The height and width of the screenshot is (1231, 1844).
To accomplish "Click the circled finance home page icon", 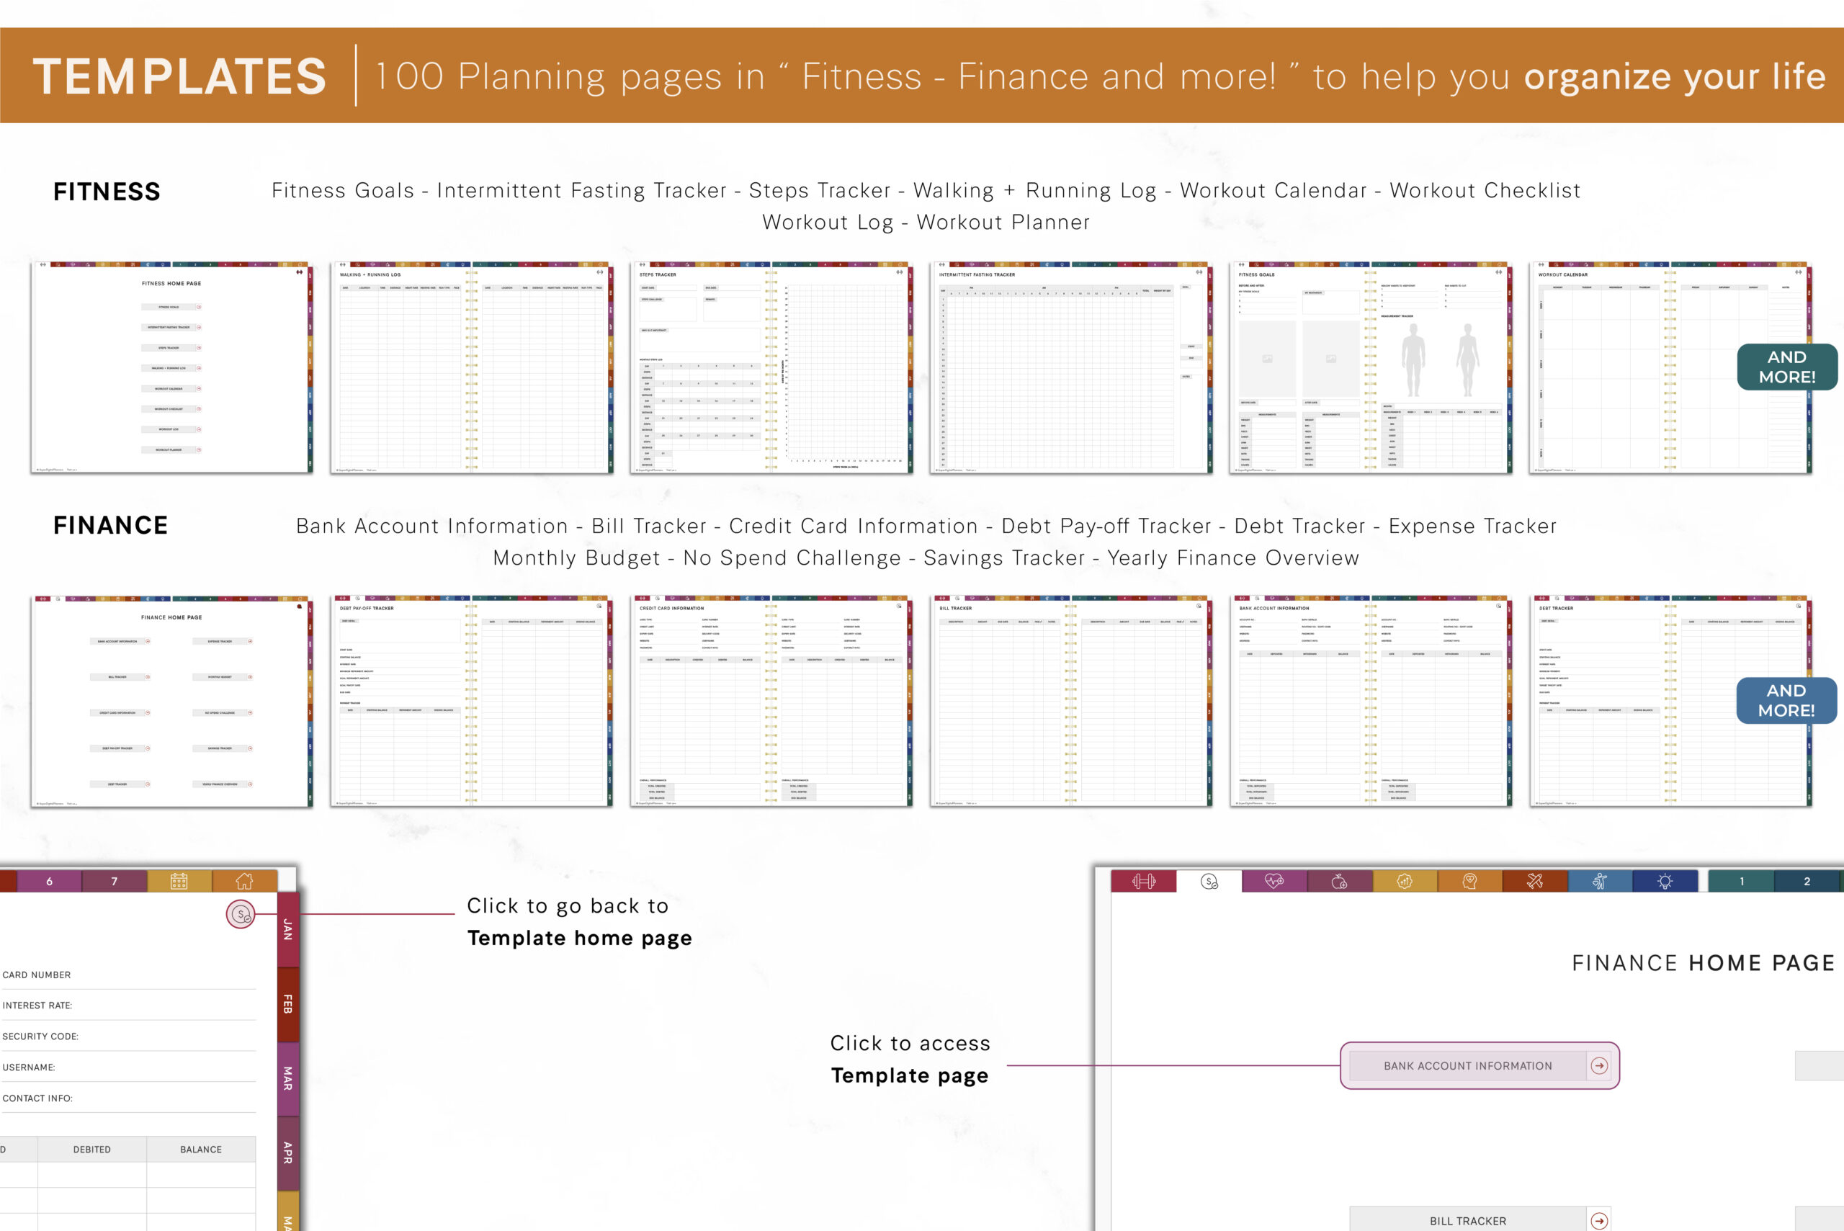I will click(x=240, y=914).
